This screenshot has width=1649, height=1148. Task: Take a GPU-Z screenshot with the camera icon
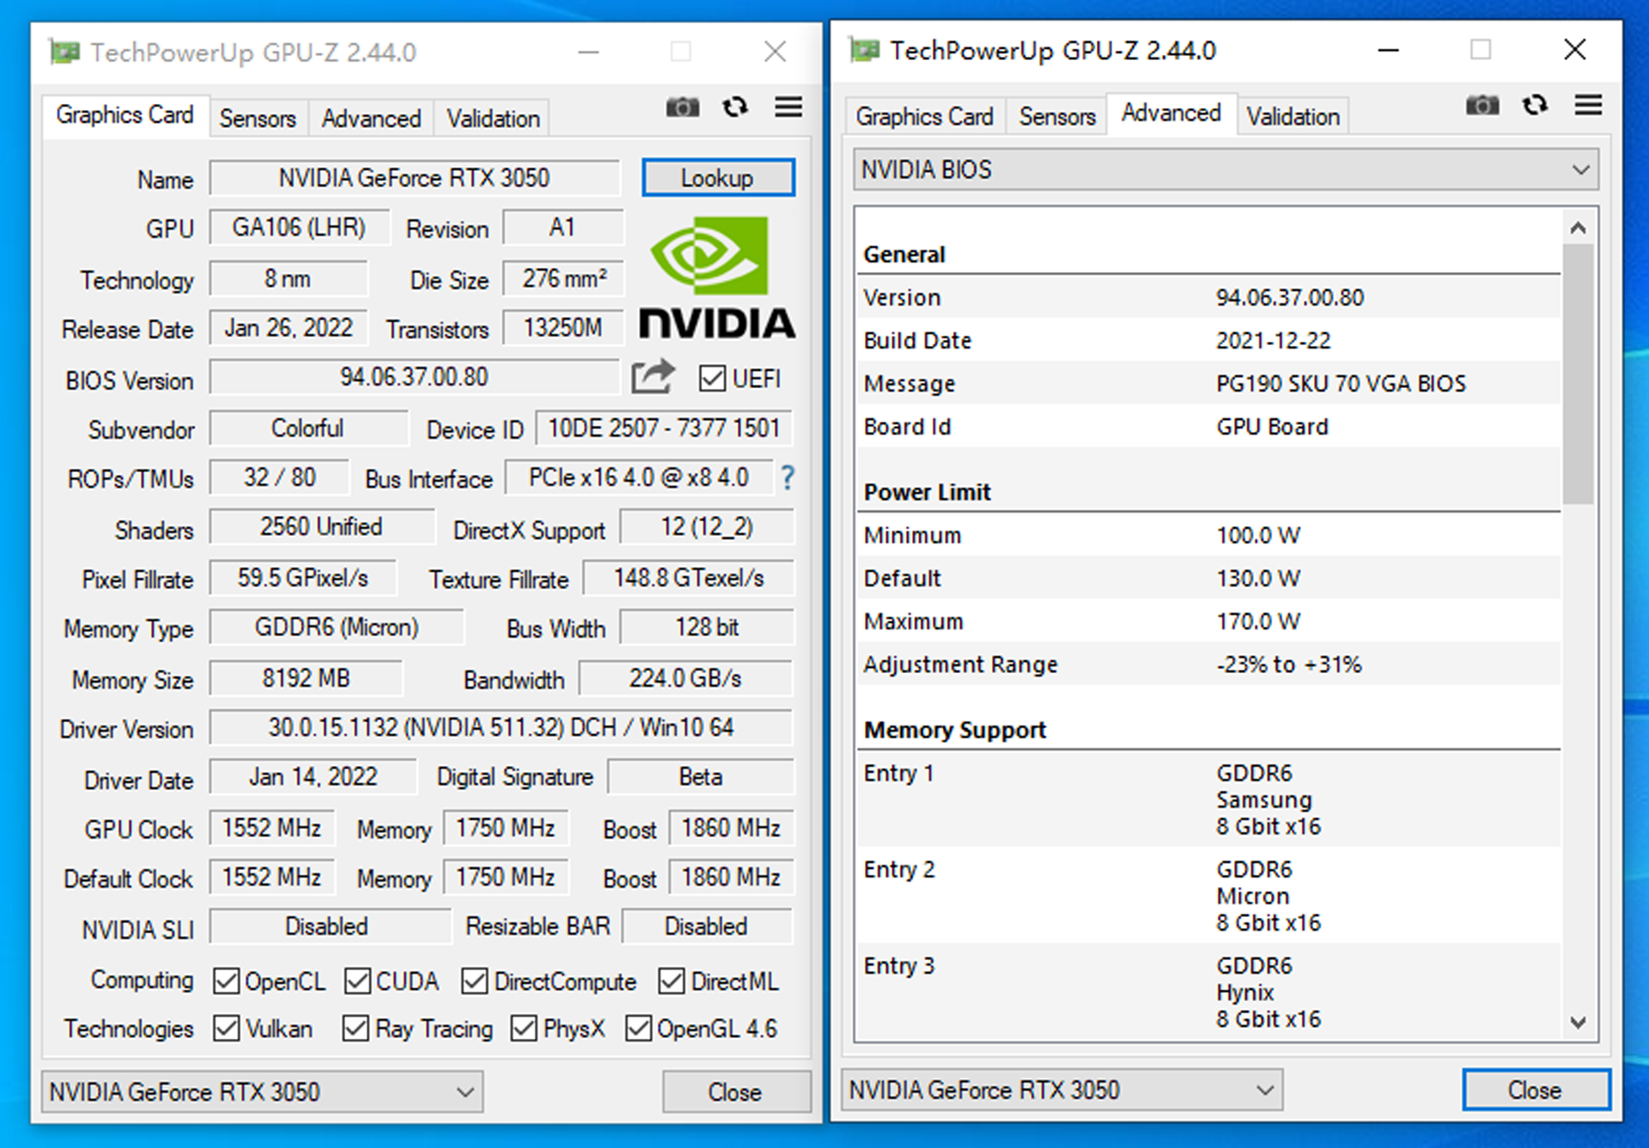[682, 106]
